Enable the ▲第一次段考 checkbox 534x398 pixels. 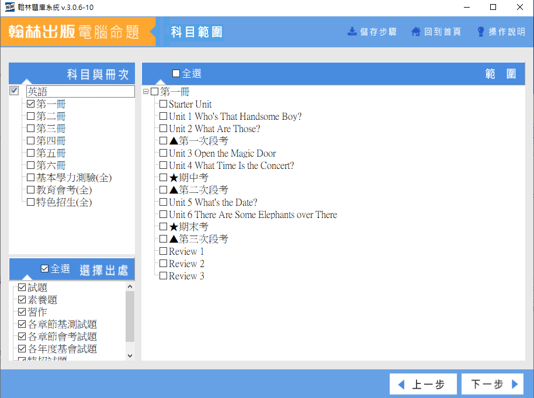(164, 140)
